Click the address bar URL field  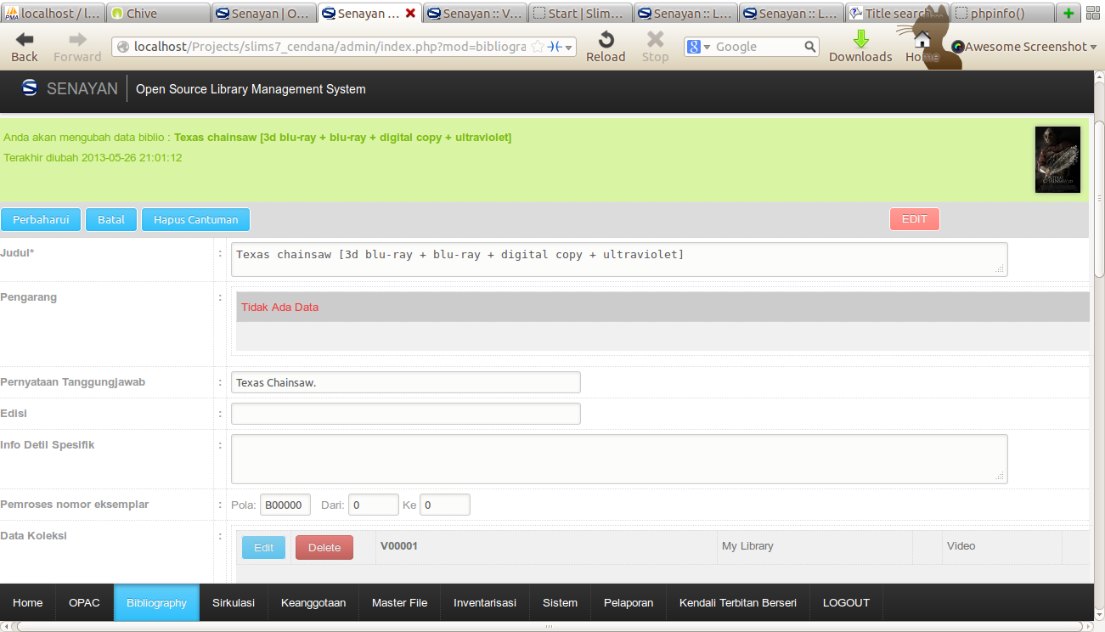331,47
